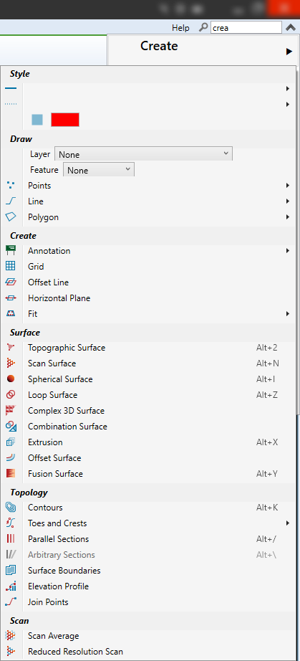
Task: Pick the red color swatch
Action: click(65, 120)
